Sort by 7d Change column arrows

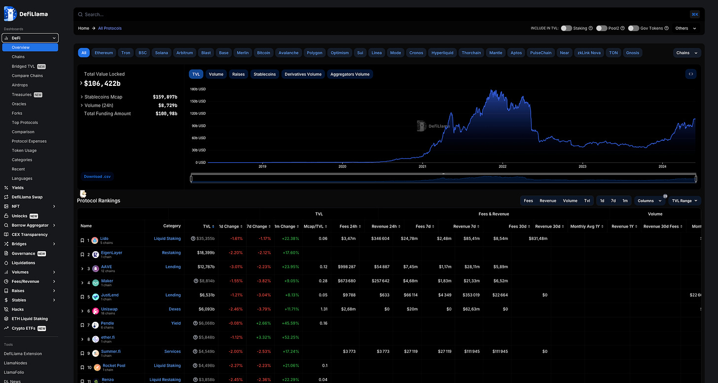pos(269,227)
